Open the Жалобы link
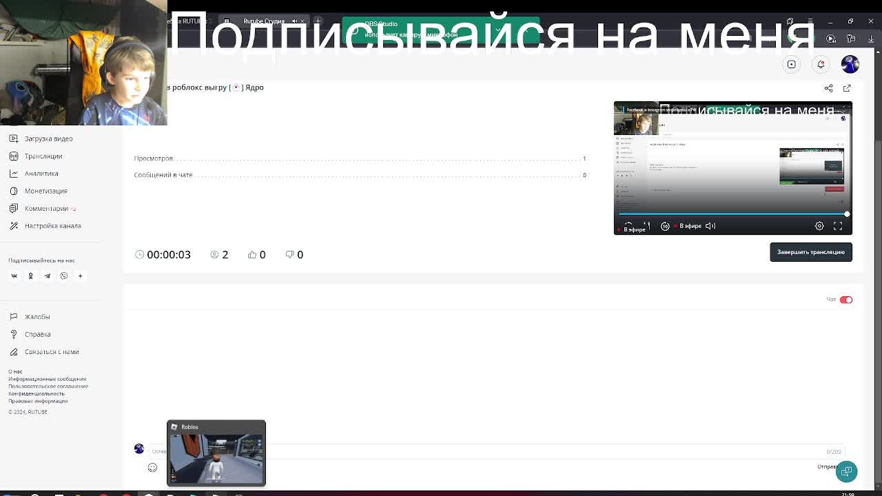Screen dimensions: 882x496 pyautogui.click(x=37, y=317)
